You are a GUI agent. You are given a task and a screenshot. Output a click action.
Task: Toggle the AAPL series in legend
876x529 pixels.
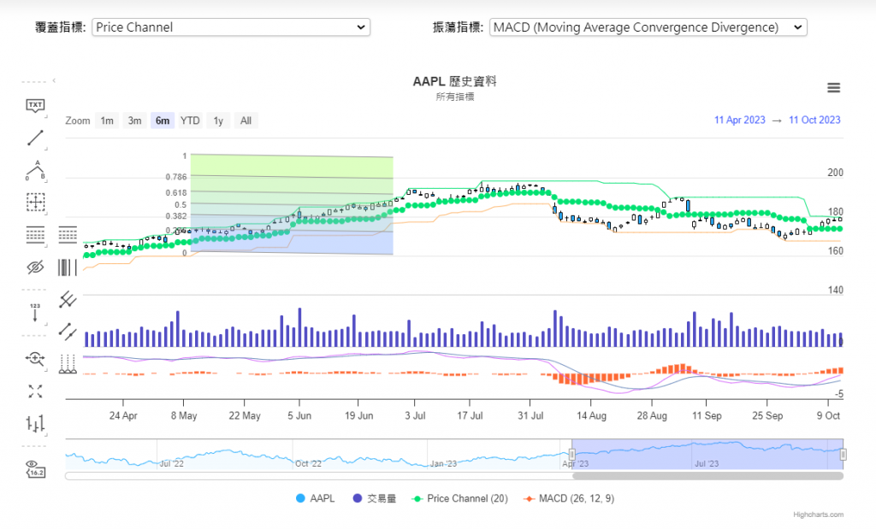[316, 498]
